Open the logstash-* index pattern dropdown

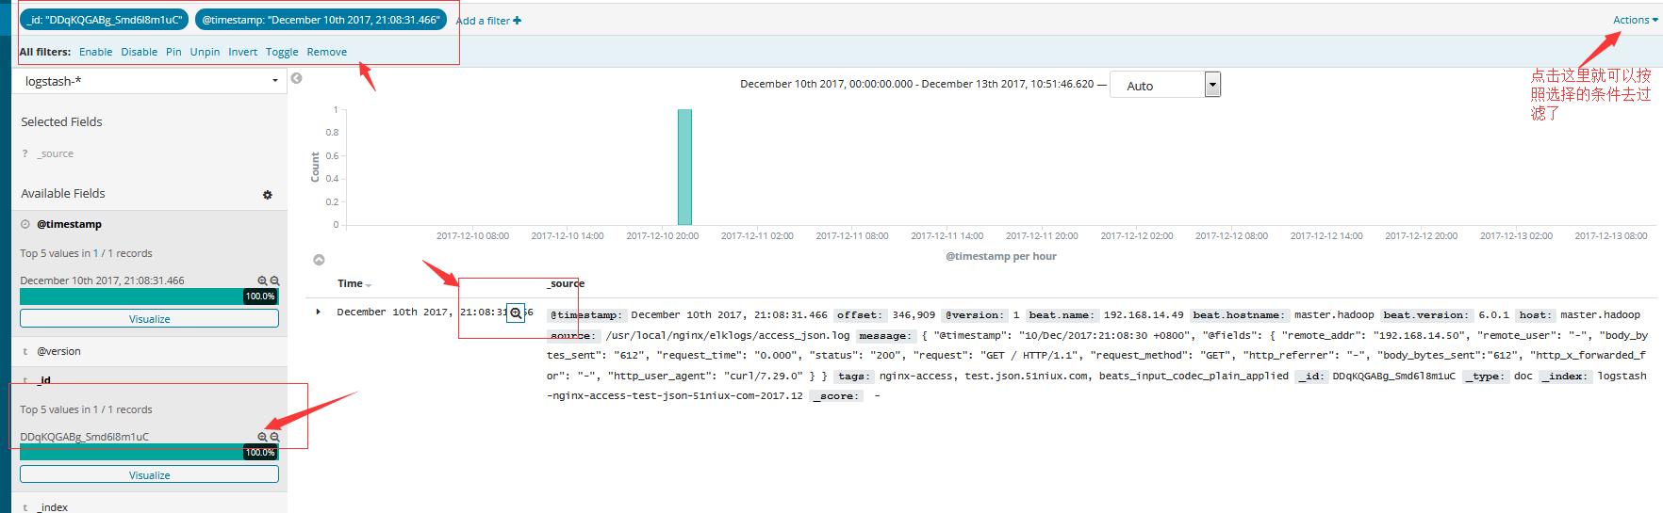pyautogui.click(x=149, y=81)
